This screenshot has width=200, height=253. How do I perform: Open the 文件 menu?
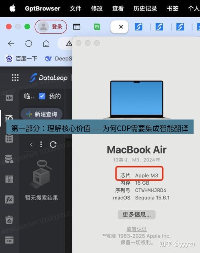76,8
